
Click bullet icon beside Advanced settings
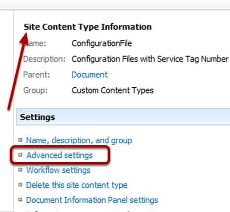coord(20,155)
